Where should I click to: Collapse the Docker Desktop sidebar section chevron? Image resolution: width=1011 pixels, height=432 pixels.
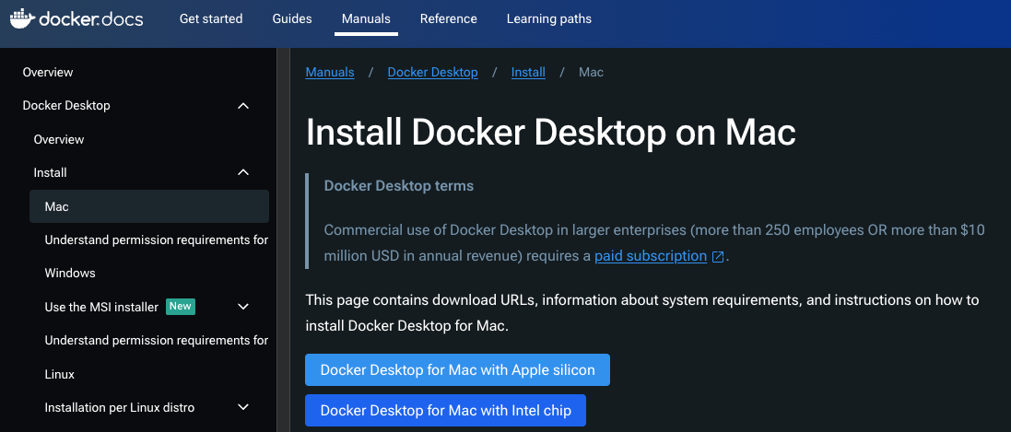coord(243,106)
